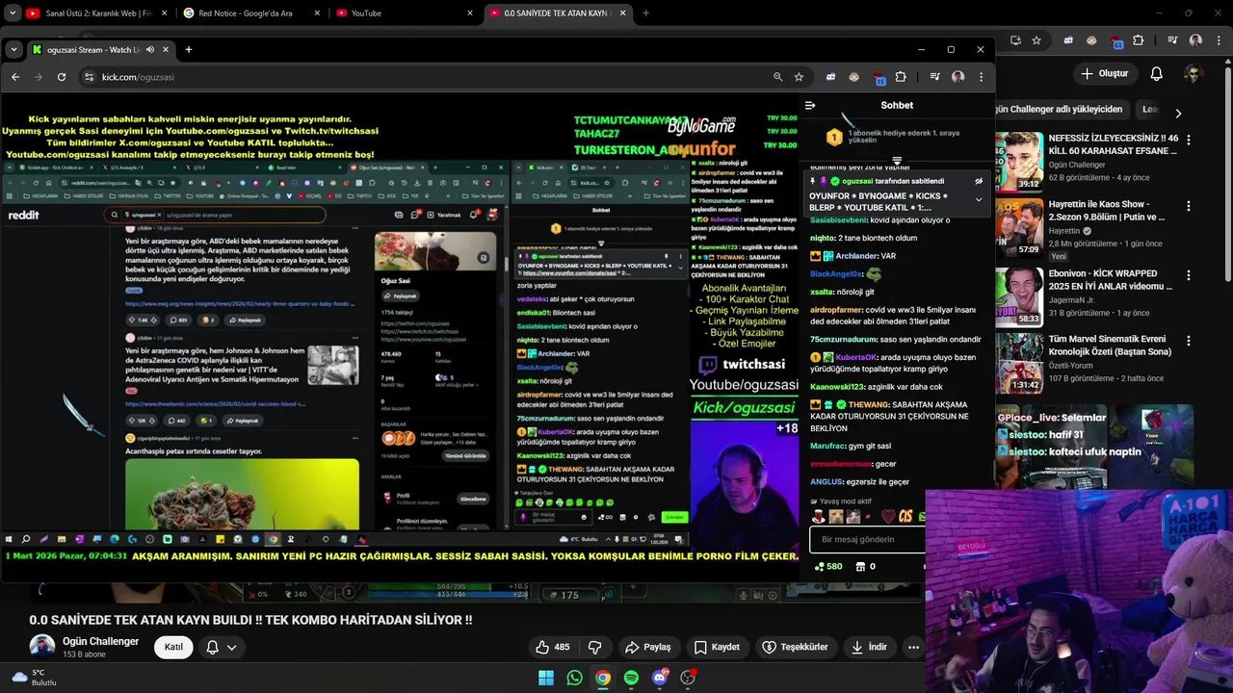Open more actions ellipsis beside İndir
The height and width of the screenshot is (693, 1233).
tap(913, 647)
